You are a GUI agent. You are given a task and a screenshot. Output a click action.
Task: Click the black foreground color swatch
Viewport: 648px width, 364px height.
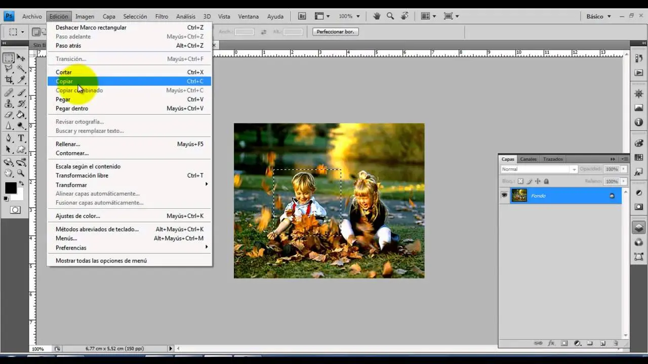[11, 188]
